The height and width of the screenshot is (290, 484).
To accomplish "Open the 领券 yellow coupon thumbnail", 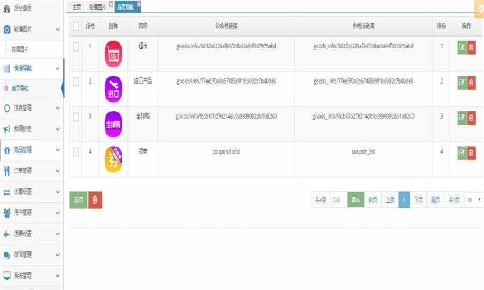I will pos(113,160).
